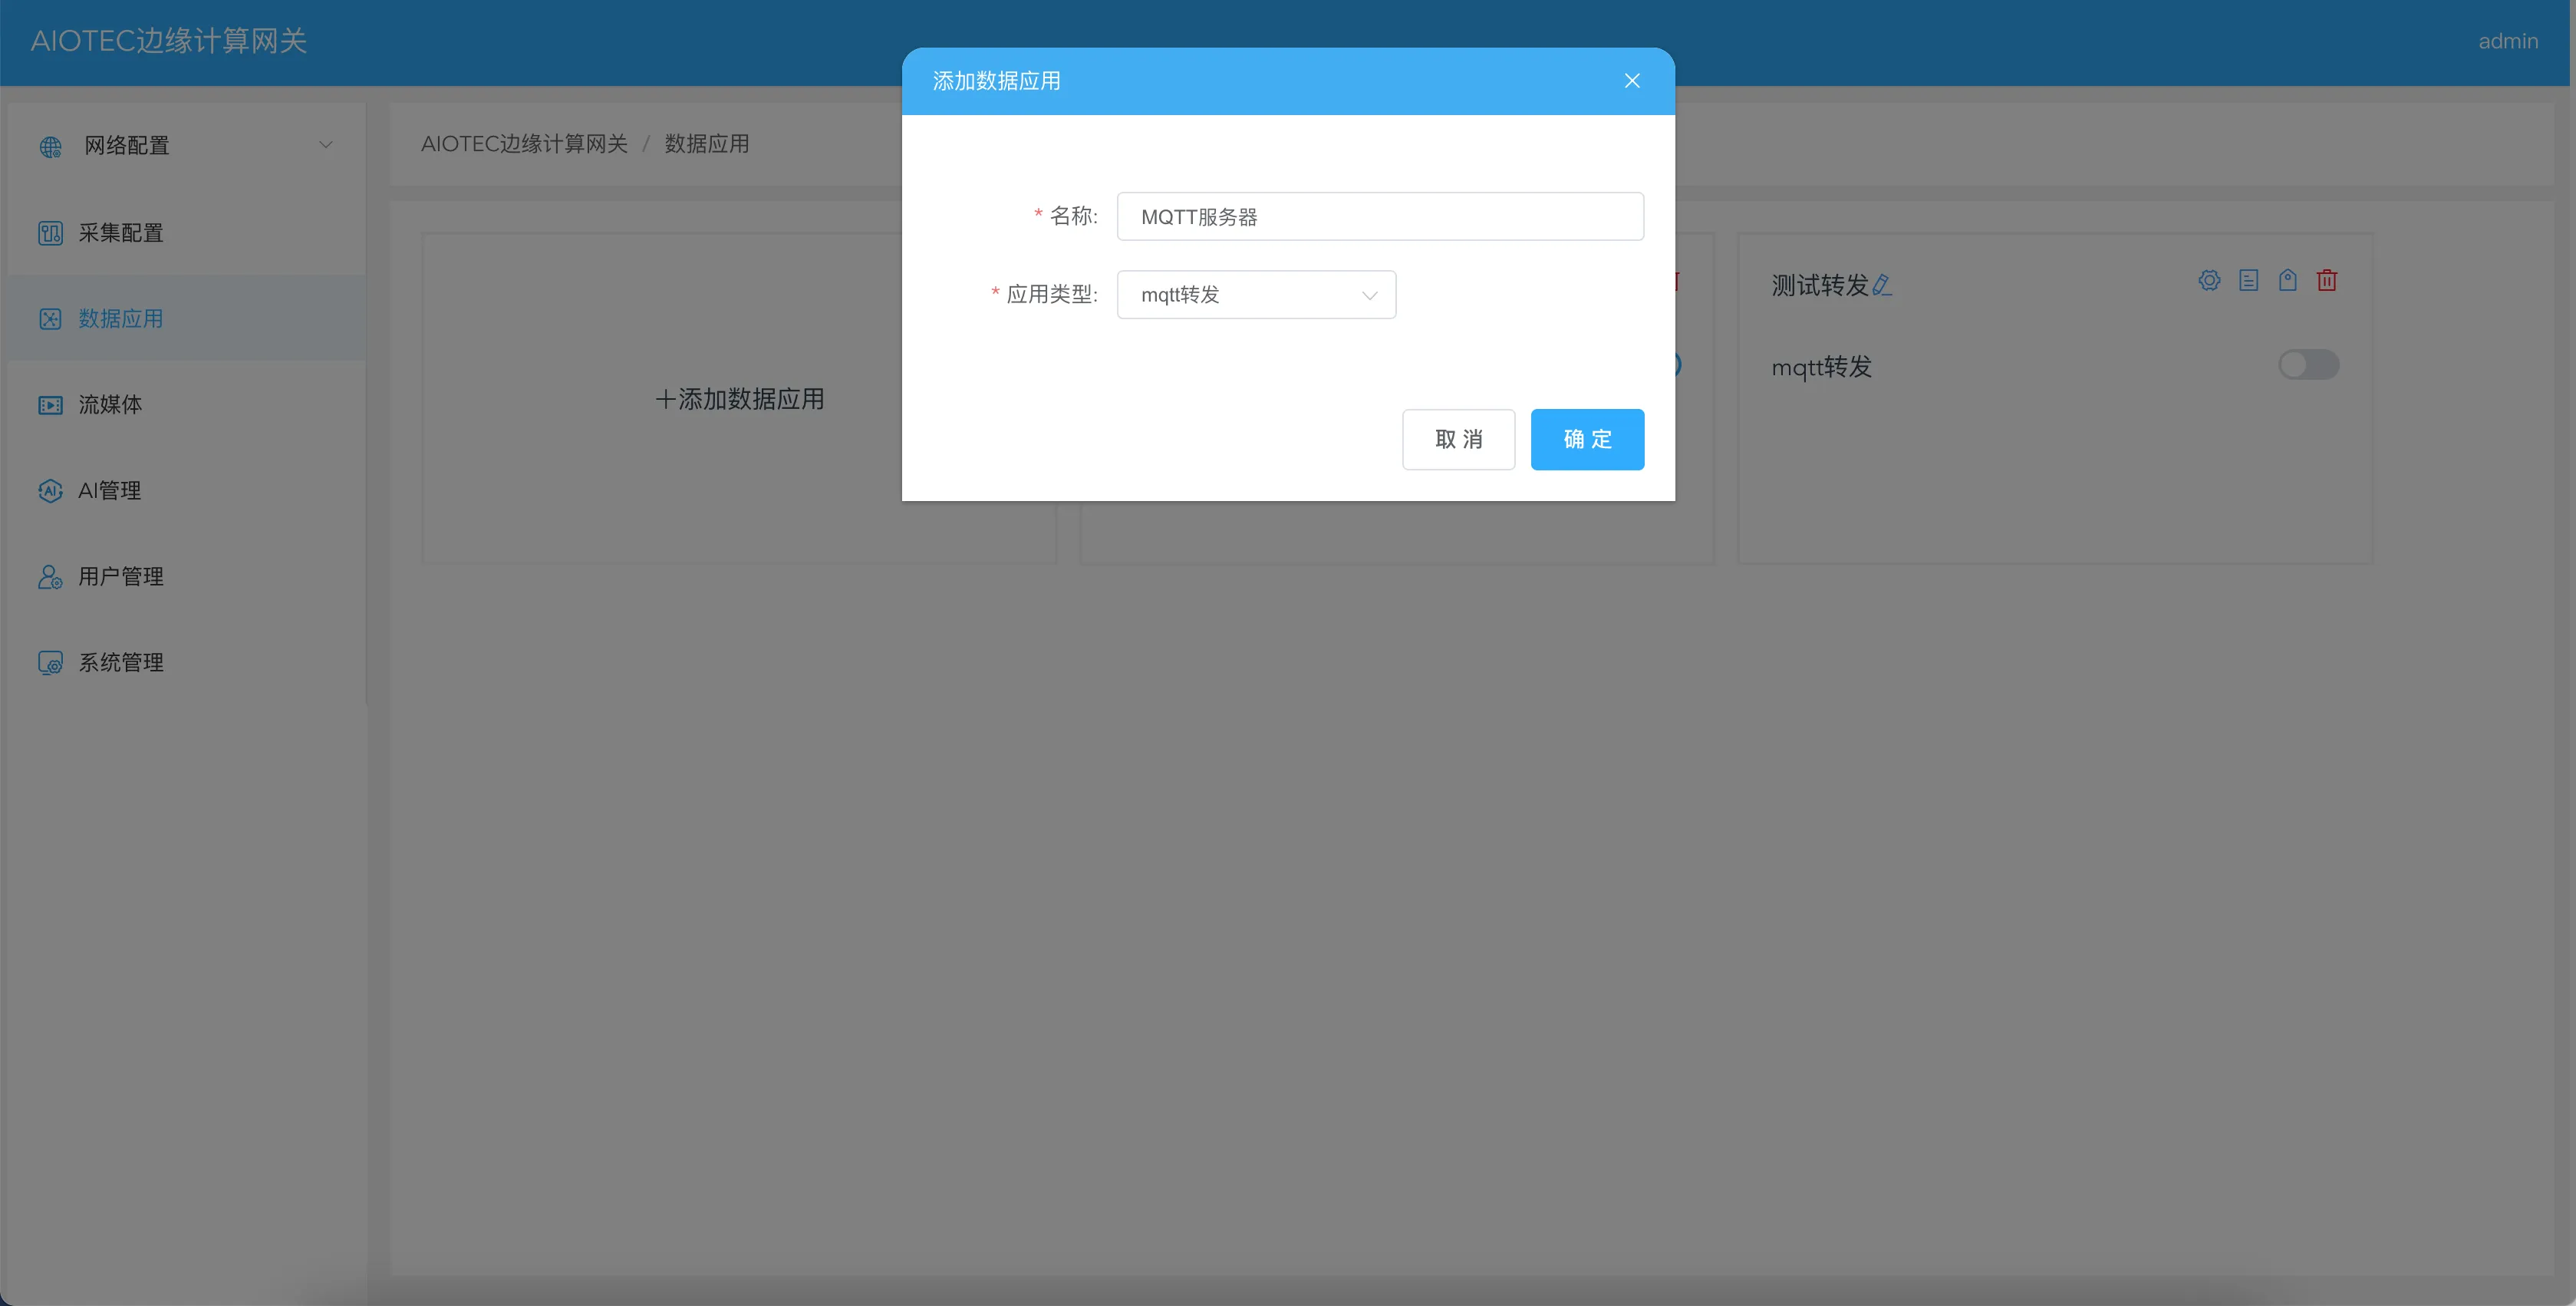This screenshot has height=1306, width=2576.
Task: Open 系统管理 in sidebar
Action: 120,663
